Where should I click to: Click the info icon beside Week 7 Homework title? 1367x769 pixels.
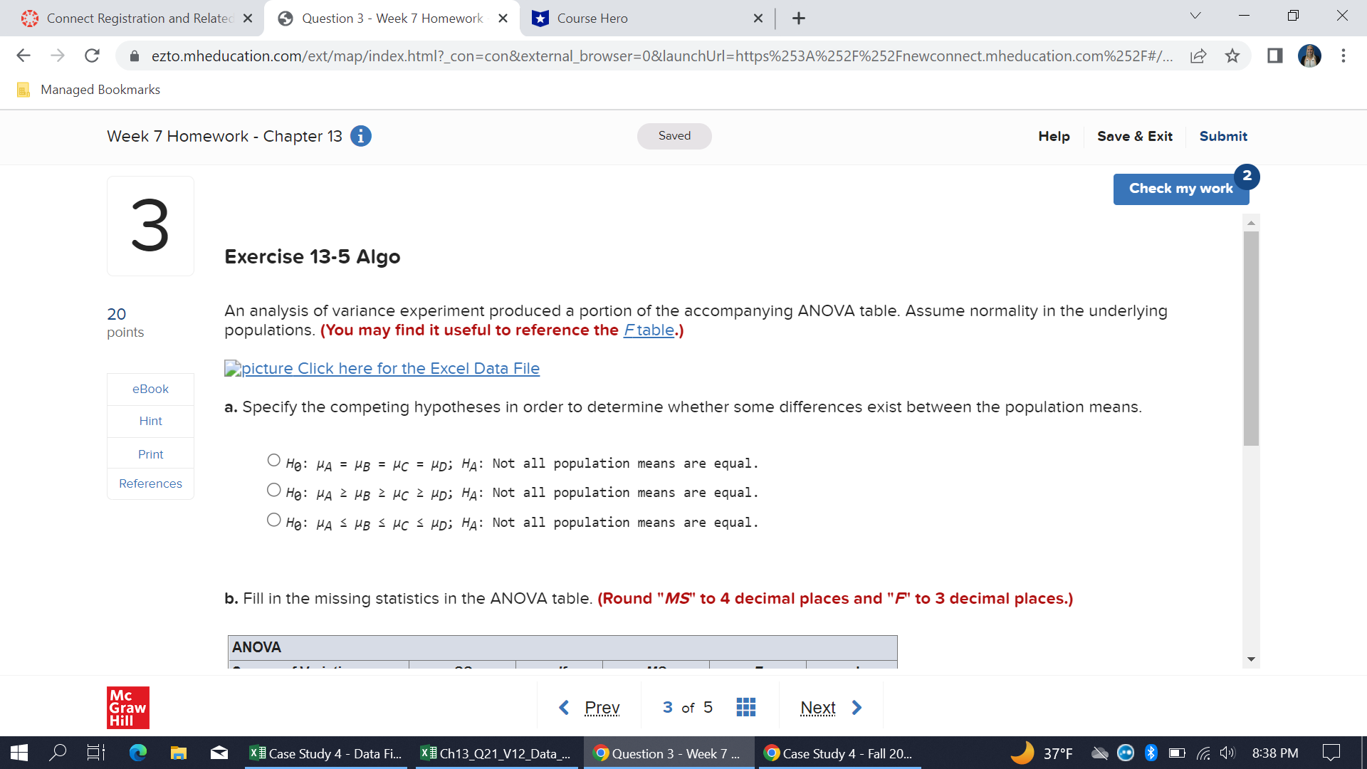click(x=361, y=136)
